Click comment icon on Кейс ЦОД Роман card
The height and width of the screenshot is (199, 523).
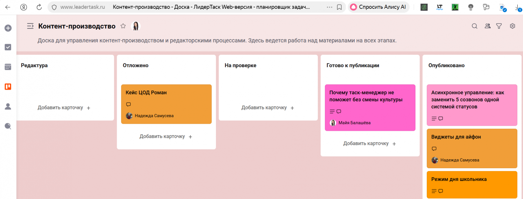[128, 104]
